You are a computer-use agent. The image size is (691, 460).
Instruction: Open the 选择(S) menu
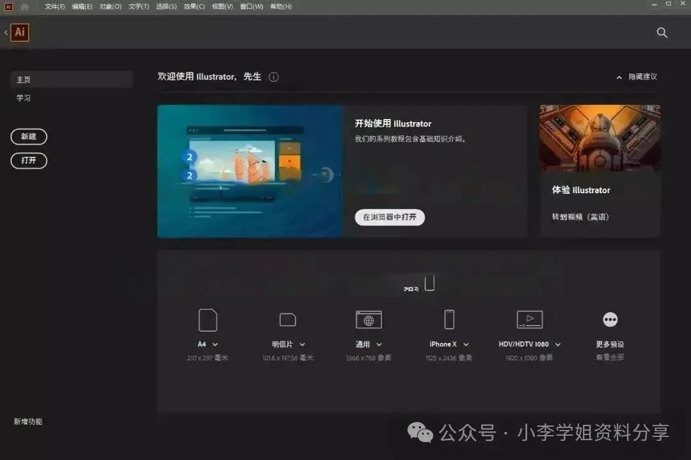(x=166, y=6)
